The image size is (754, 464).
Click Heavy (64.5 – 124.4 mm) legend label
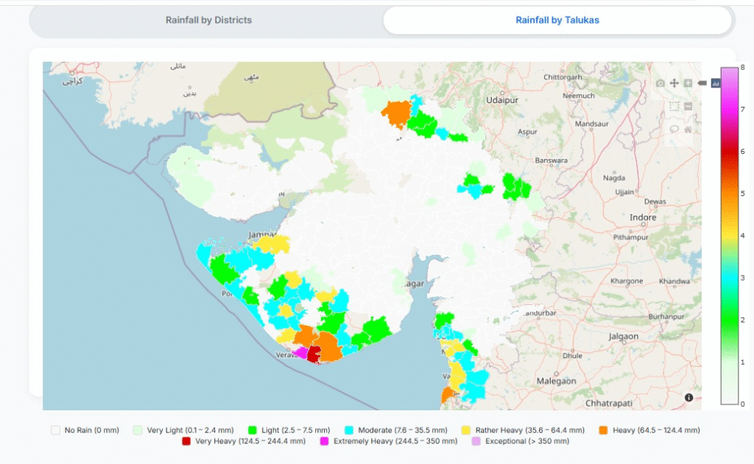point(655,430)
